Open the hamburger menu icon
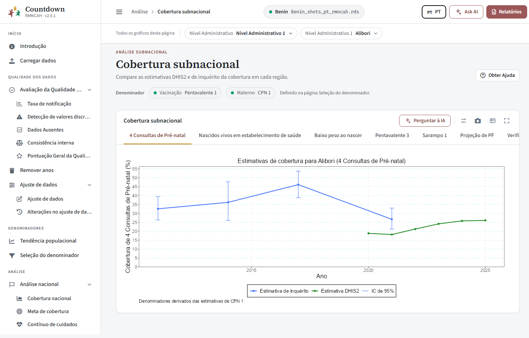 tap(119, 12)
